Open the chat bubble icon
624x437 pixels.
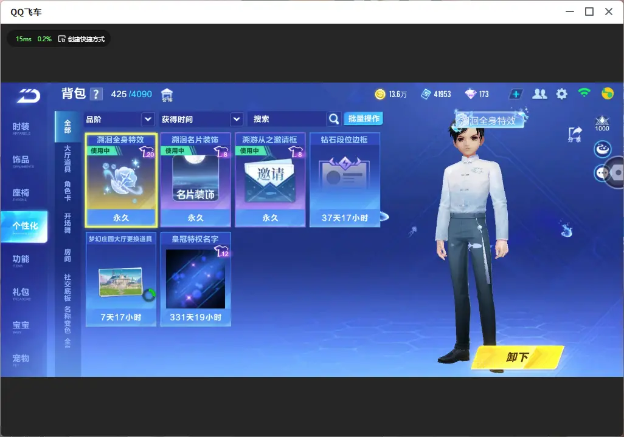click(601, 173)
